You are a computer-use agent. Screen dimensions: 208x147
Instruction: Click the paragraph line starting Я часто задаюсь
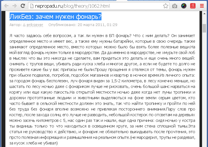point(102,36)
